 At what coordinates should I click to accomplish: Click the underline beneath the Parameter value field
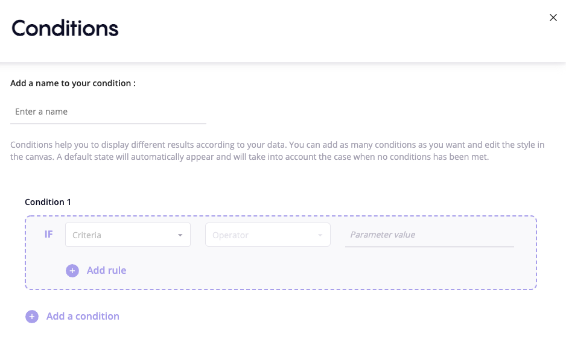[428, 247]
